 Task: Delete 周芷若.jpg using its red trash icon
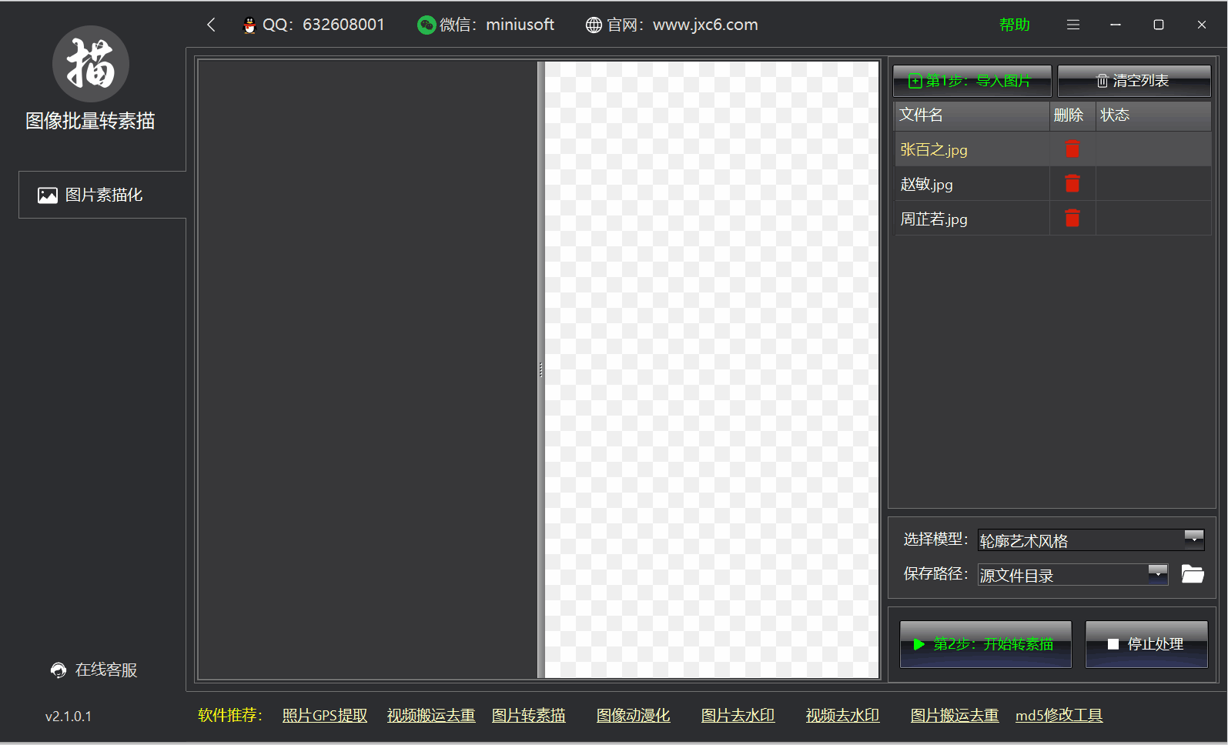click(x=1072, y=218)
